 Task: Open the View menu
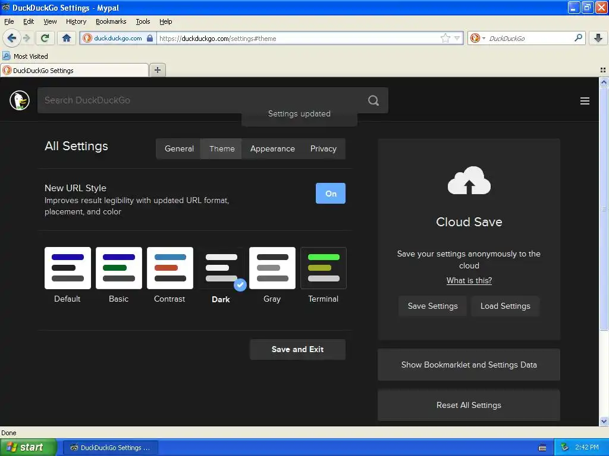click(x=50, y=21)
